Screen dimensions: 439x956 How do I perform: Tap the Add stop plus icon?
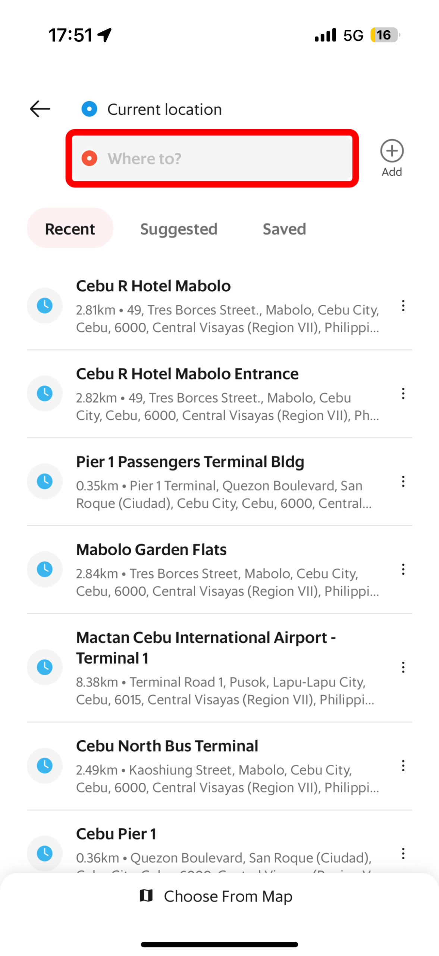click(392, 151)
